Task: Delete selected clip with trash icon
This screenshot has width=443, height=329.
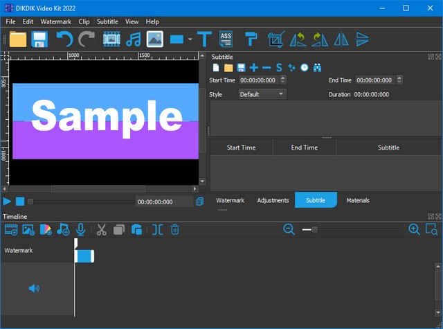Action: 175,229
